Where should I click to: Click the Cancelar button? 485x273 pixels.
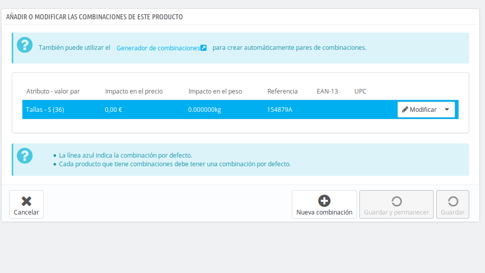tap(26, 204)
